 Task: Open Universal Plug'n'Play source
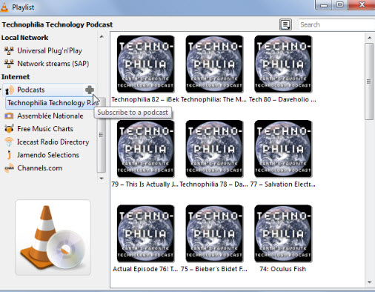(50, 50)
